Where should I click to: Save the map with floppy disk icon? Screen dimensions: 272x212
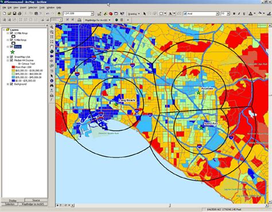coord(14,14)
